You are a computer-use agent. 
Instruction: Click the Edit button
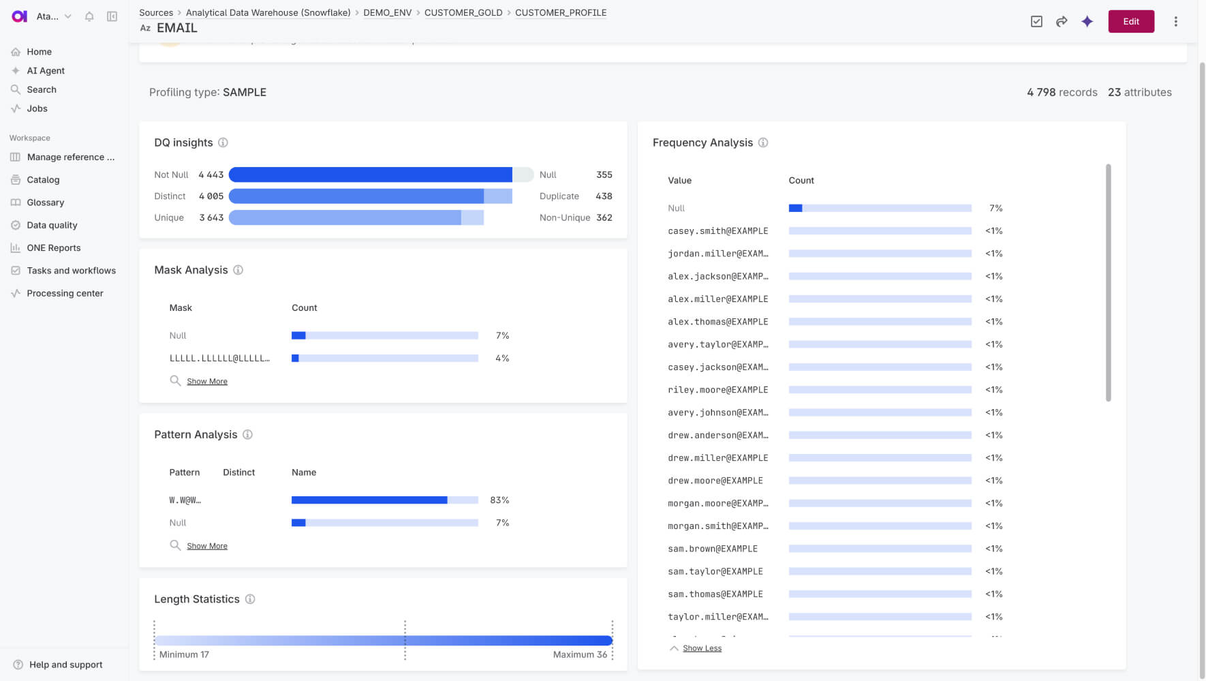click(1131, 22)
